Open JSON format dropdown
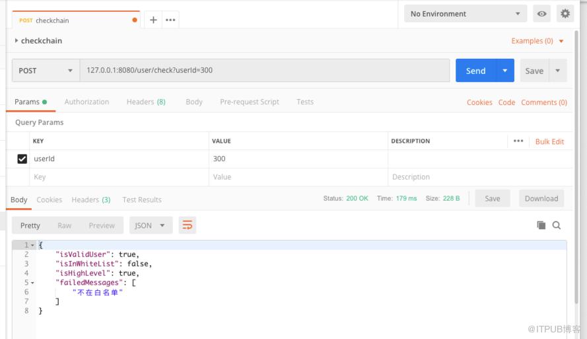This screenshot has width=587, height=339. click(x=151, y=225)
